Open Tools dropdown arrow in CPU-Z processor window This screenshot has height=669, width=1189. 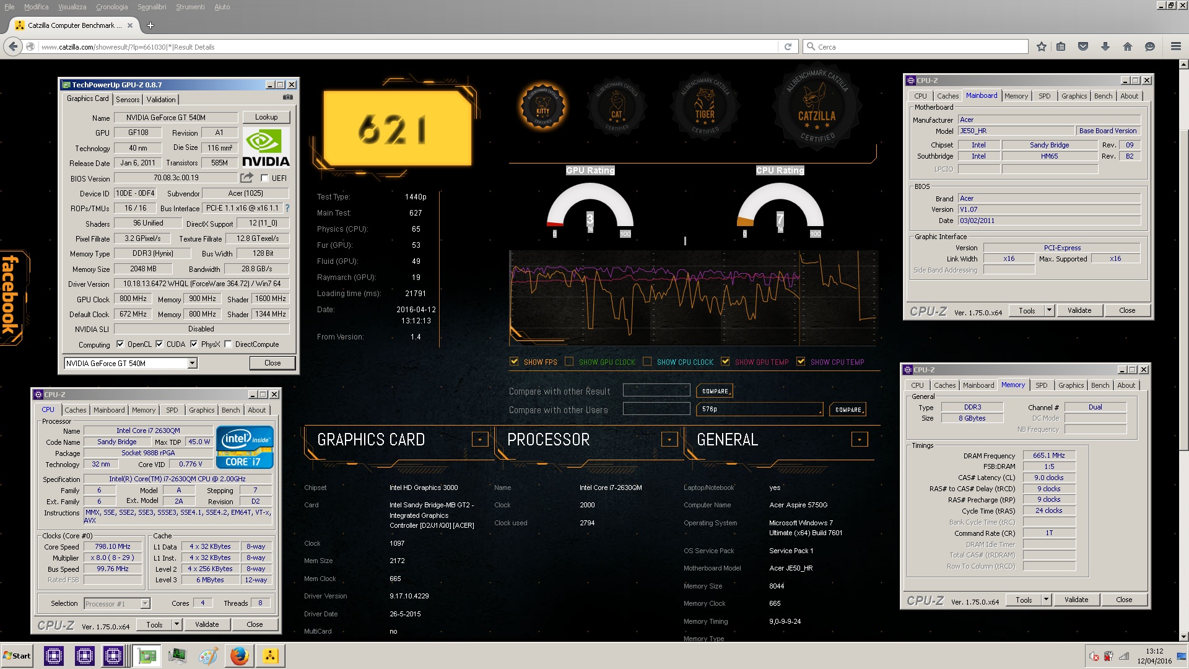click(176, 624)
